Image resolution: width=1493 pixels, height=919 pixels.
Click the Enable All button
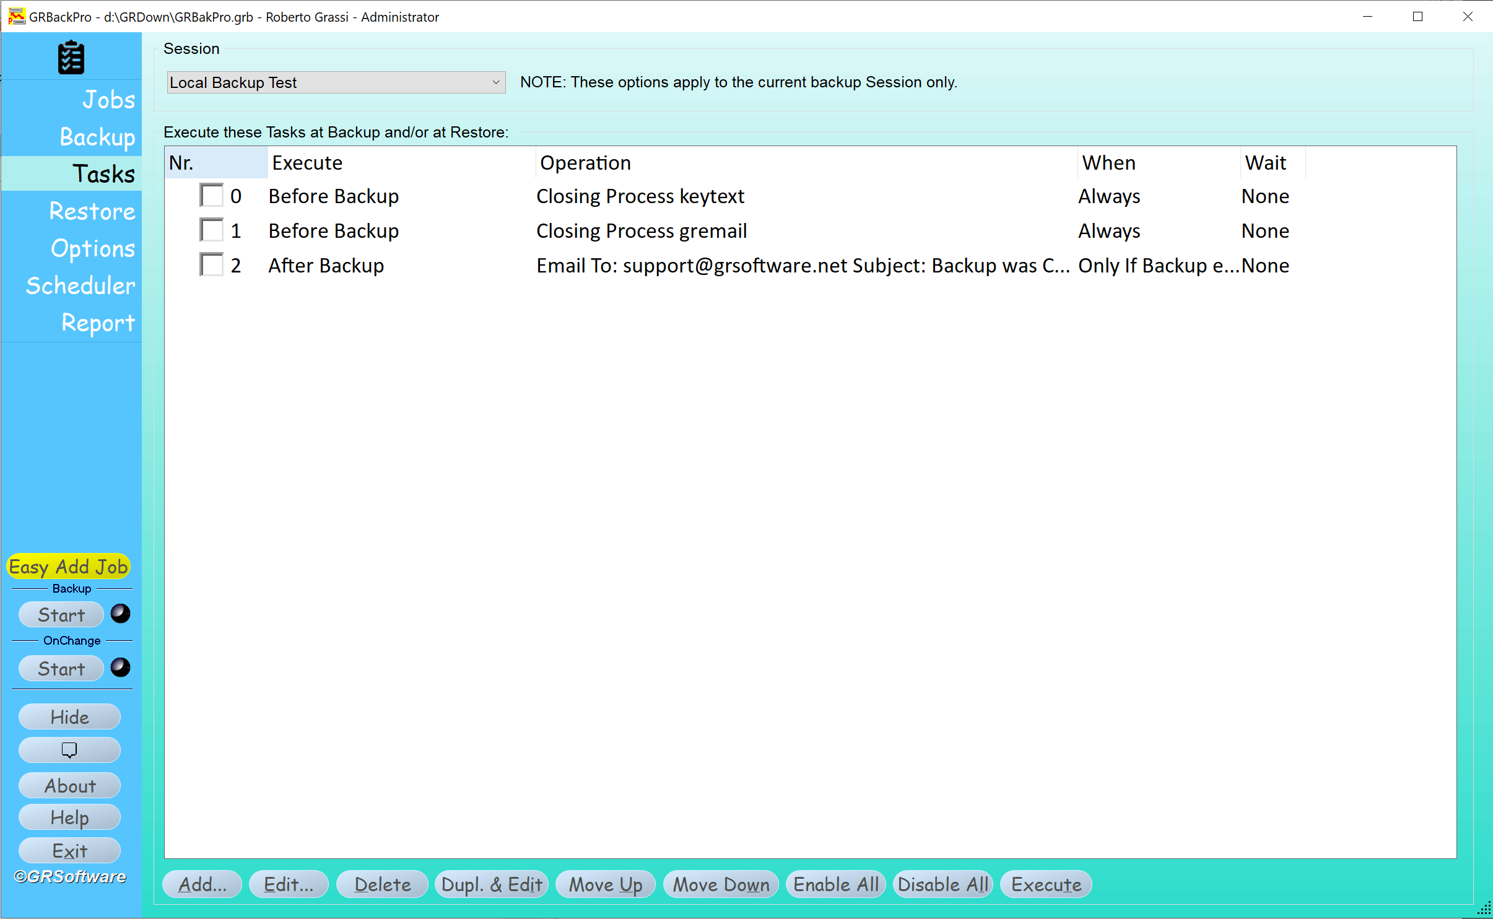click(x=835, y=884)
